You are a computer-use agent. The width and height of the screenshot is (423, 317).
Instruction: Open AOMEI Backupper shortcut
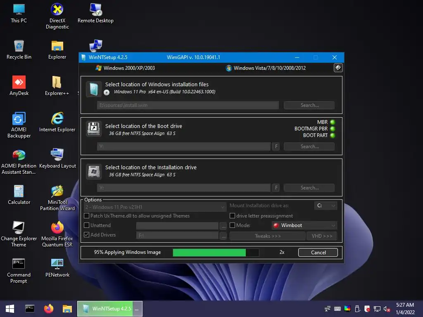pyautogui.click(x=19, y=125)
